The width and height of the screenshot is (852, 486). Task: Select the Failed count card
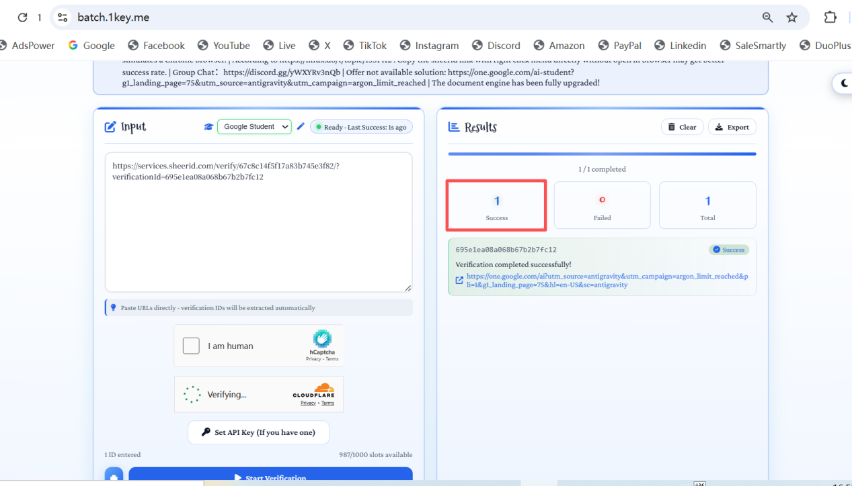(x=603, y=205)
